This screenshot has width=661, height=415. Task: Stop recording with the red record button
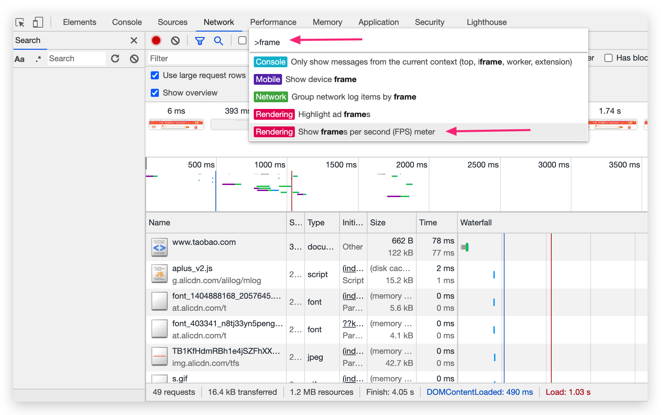pyautogui.click(x=156, y=41)
